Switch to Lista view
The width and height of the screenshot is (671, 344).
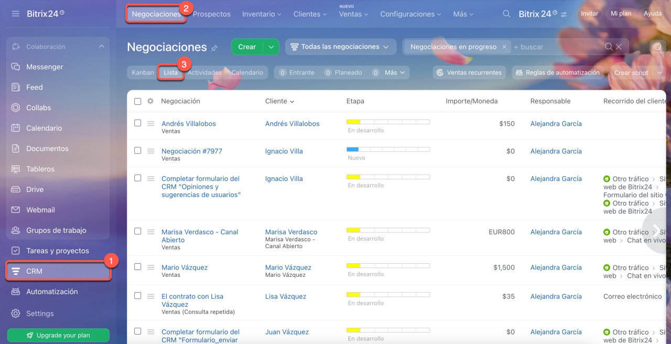tap(170, 73)
